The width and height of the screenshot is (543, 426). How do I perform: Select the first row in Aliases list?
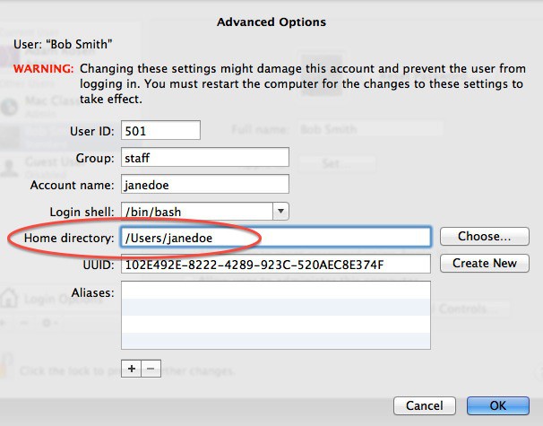click(x=275, y=291)
